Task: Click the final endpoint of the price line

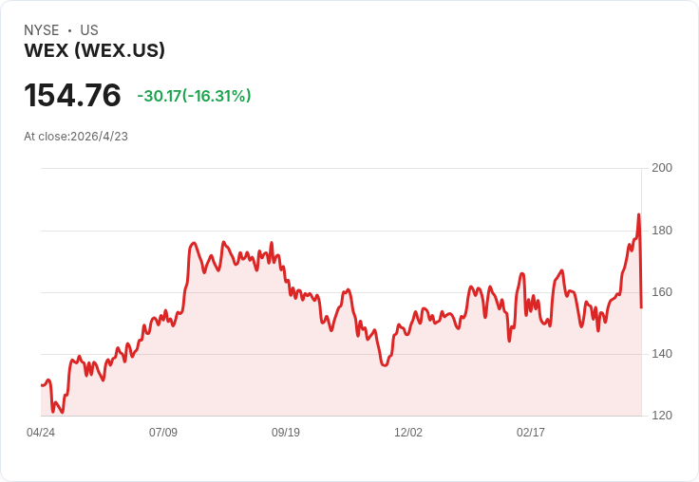Action: point(642,306)
